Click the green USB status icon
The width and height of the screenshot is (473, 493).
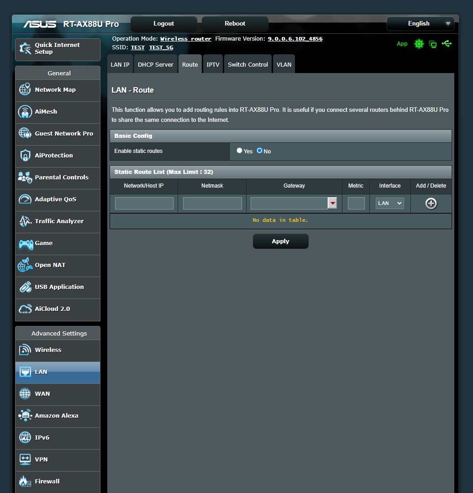[447, 44]
